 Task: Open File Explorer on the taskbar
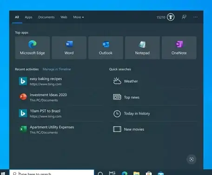(x=136, y=173)
